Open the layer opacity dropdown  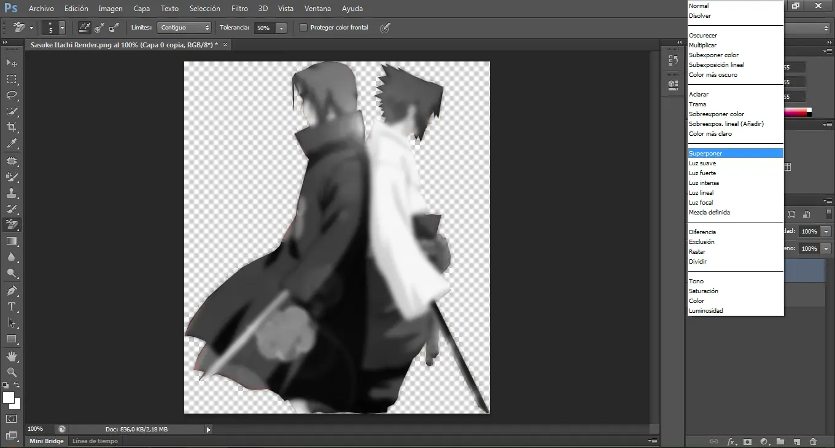pos(826,232)
